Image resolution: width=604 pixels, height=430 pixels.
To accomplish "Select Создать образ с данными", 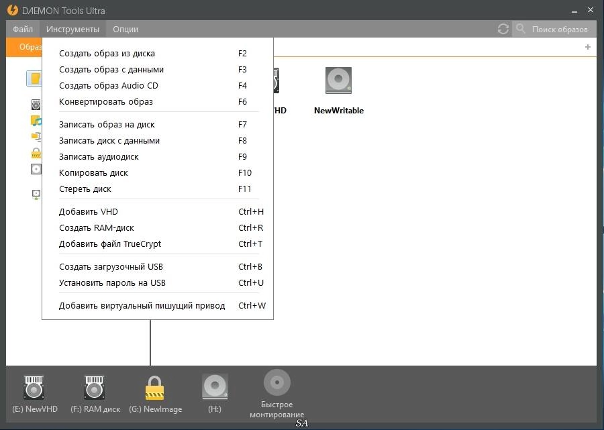I will [158, 70].
